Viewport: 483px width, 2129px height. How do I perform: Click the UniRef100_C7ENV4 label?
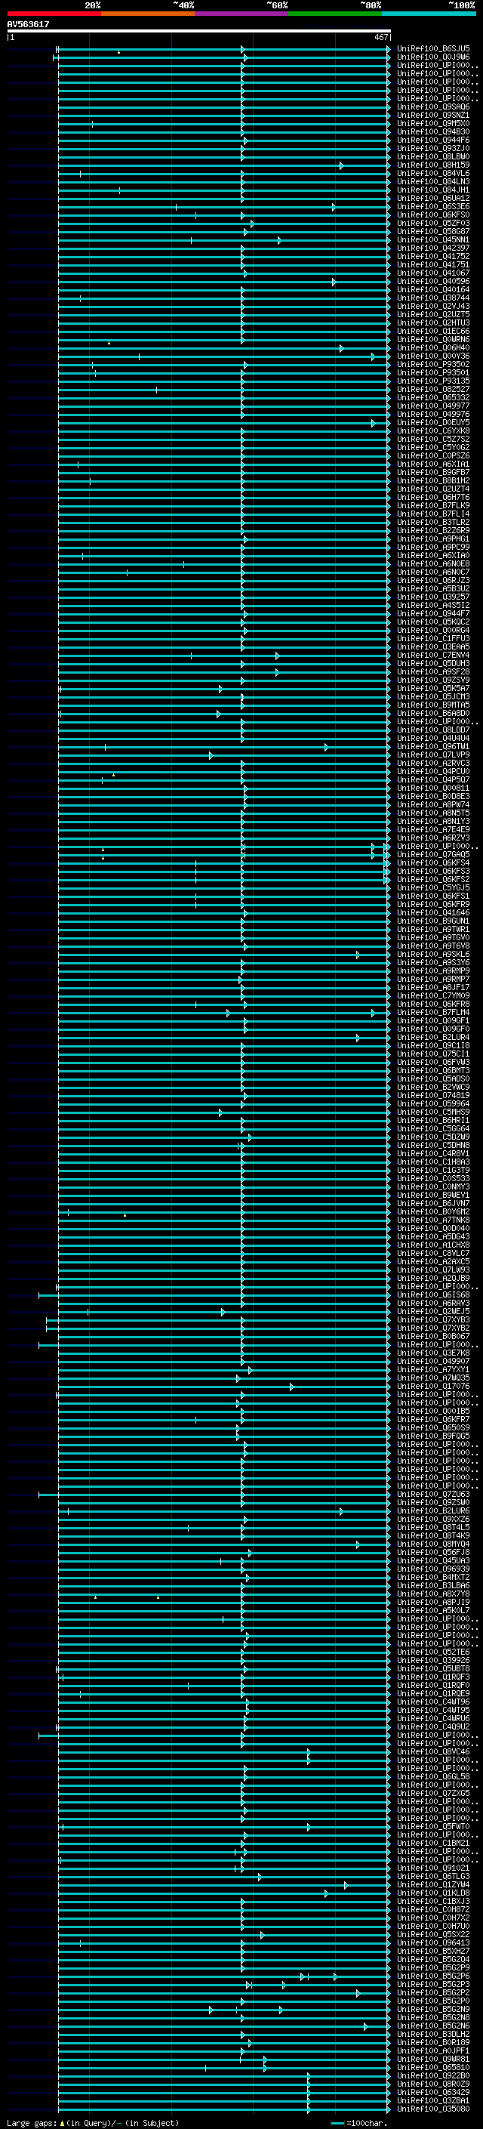pos(433,656)
